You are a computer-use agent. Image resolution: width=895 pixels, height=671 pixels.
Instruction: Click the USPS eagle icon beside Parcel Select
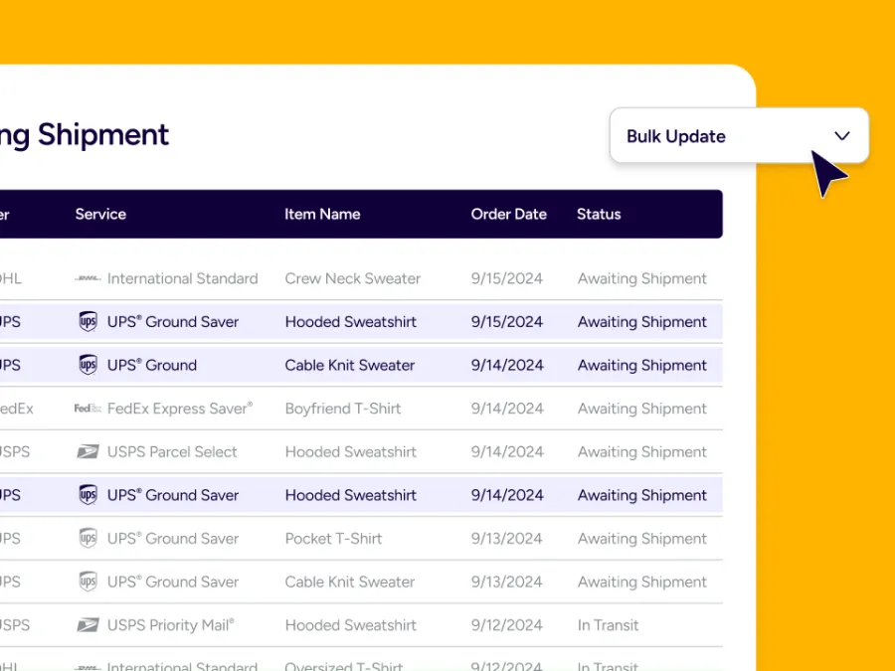click(x=89, y=452)
